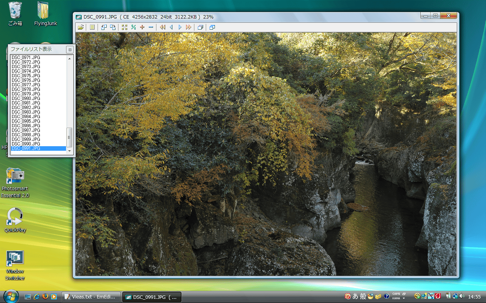
Task: Toggle the KANA lock indicator
Action: coord(396,298)
